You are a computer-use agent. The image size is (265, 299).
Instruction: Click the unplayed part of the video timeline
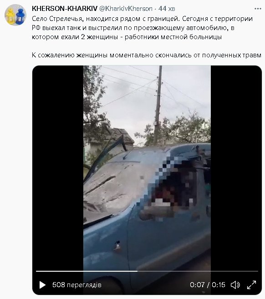point(198,271)
